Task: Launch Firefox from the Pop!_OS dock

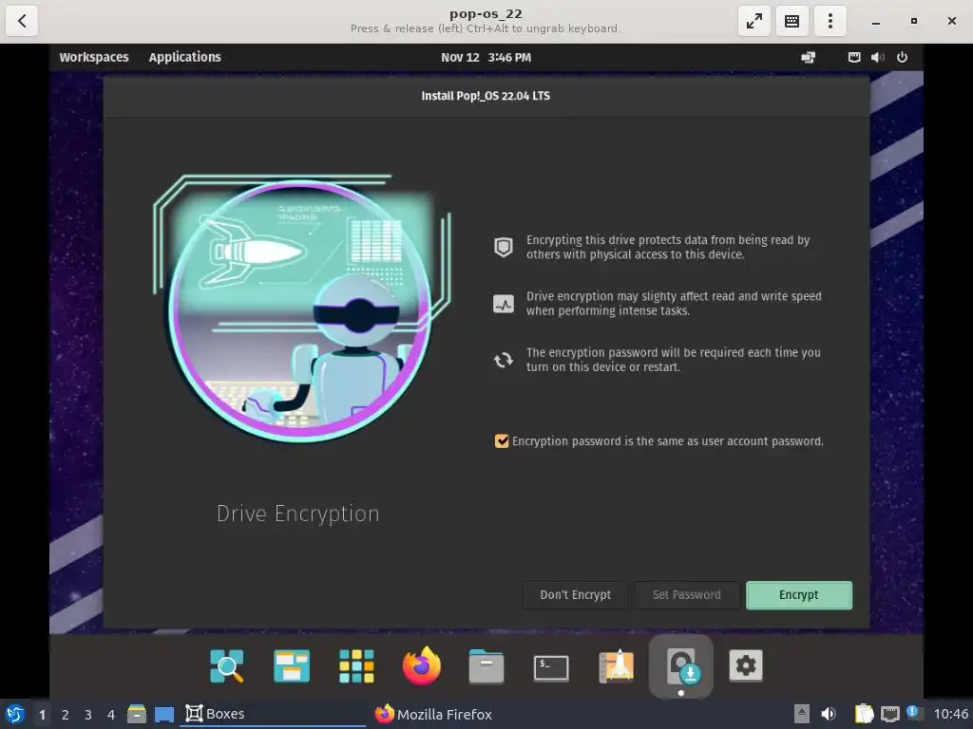Action: [x=421, y=666]
